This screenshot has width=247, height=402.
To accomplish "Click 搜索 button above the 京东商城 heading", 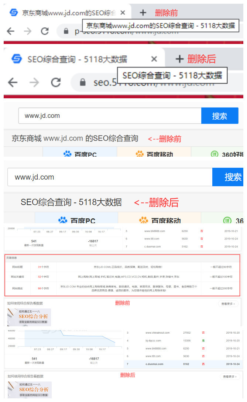I will click(x=220, y=116).
